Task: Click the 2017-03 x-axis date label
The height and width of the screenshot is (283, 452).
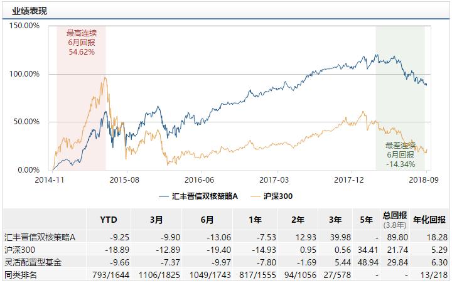Action: click(x=274, y=180)
